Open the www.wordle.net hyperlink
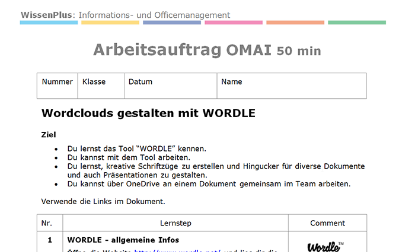The width and height of the screenshot is (415, 252). 177,250
